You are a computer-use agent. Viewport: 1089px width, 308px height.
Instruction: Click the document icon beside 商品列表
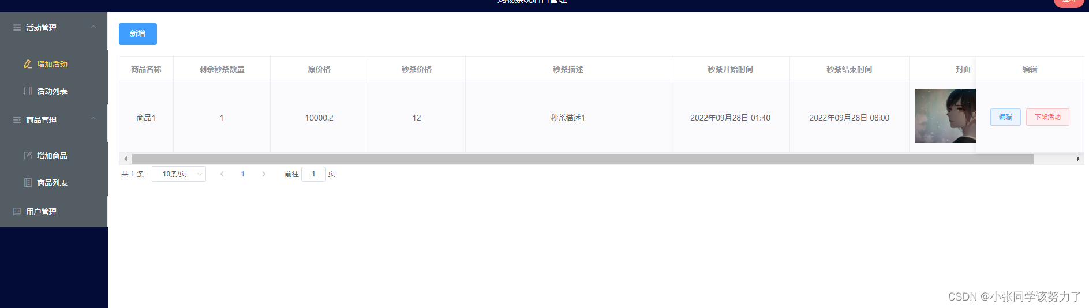[28, 183]
